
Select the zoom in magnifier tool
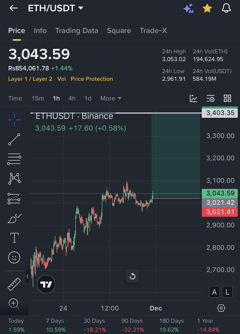click(x=14, y=303)
